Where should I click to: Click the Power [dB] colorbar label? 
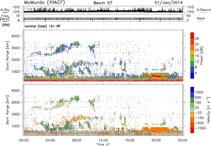201,56
